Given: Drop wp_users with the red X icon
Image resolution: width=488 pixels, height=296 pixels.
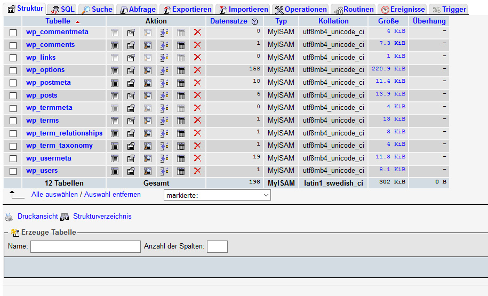Looking at the screenshot, I should [197, 171].
